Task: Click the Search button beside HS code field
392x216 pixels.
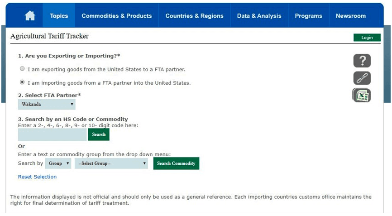Action: pos(99,134)
